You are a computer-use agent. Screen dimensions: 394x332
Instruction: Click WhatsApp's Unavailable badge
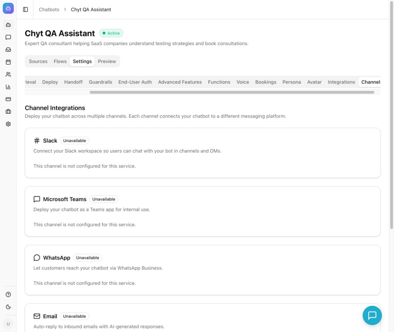[x=88, y=258]
